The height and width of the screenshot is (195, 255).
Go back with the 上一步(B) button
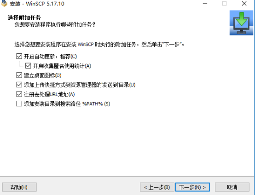(157, 187)
